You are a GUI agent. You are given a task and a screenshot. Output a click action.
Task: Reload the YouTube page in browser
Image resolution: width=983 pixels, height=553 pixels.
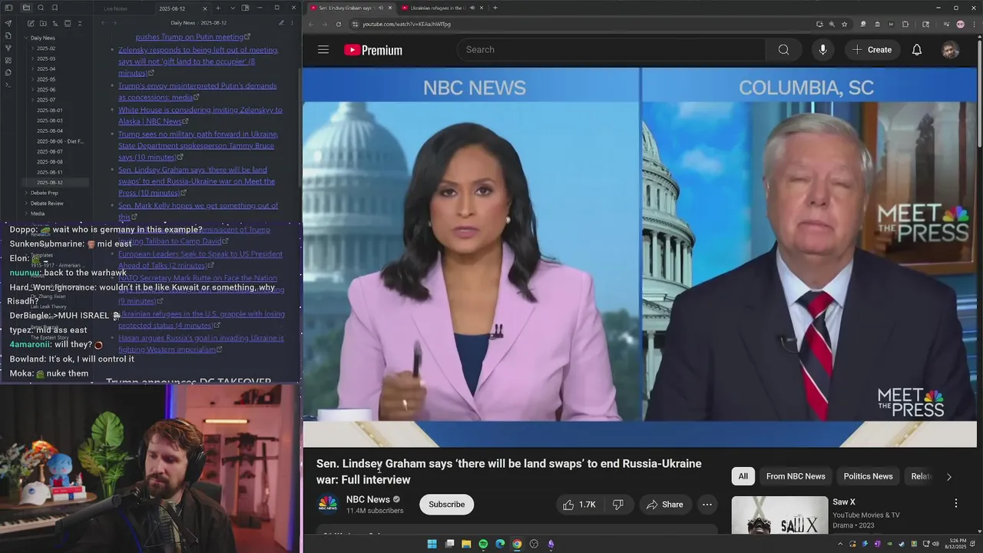(339, 24)
